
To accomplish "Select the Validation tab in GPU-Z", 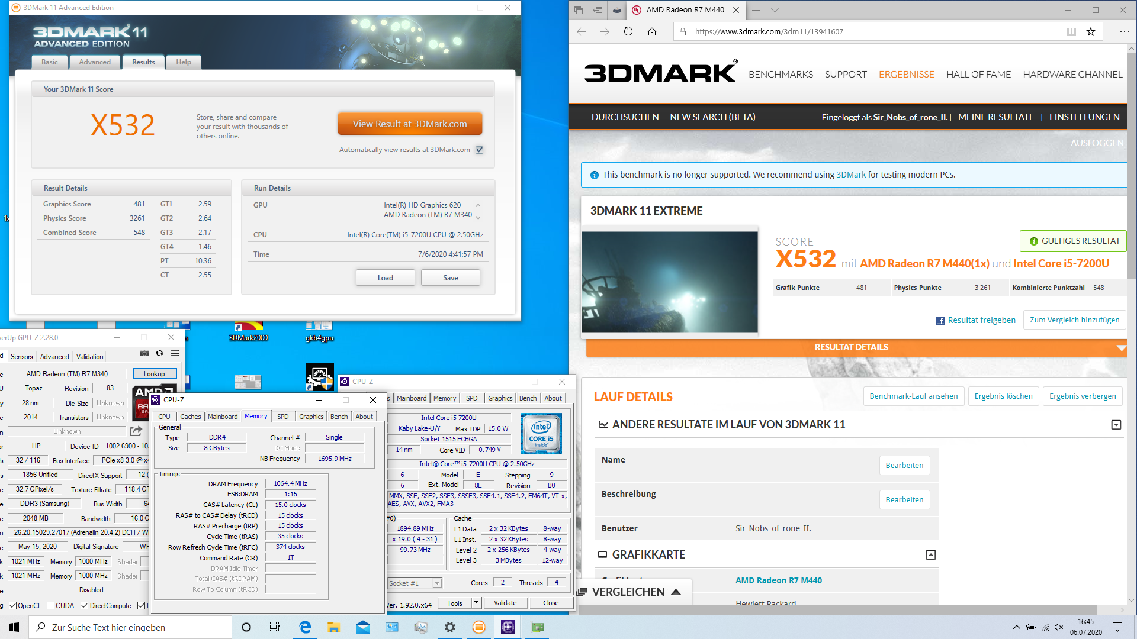I will click(x=89, y=357).
